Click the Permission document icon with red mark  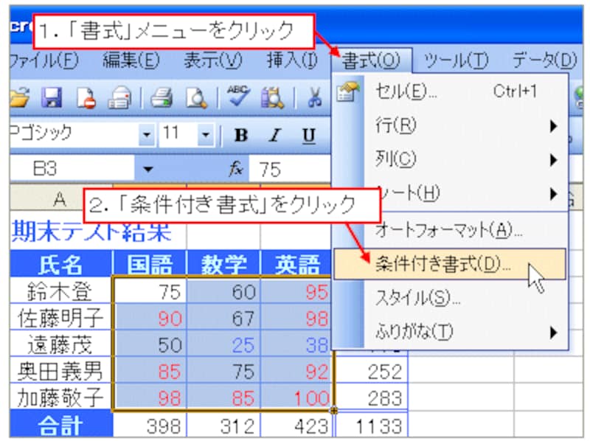pyautogui.click(x=86, y=98)
